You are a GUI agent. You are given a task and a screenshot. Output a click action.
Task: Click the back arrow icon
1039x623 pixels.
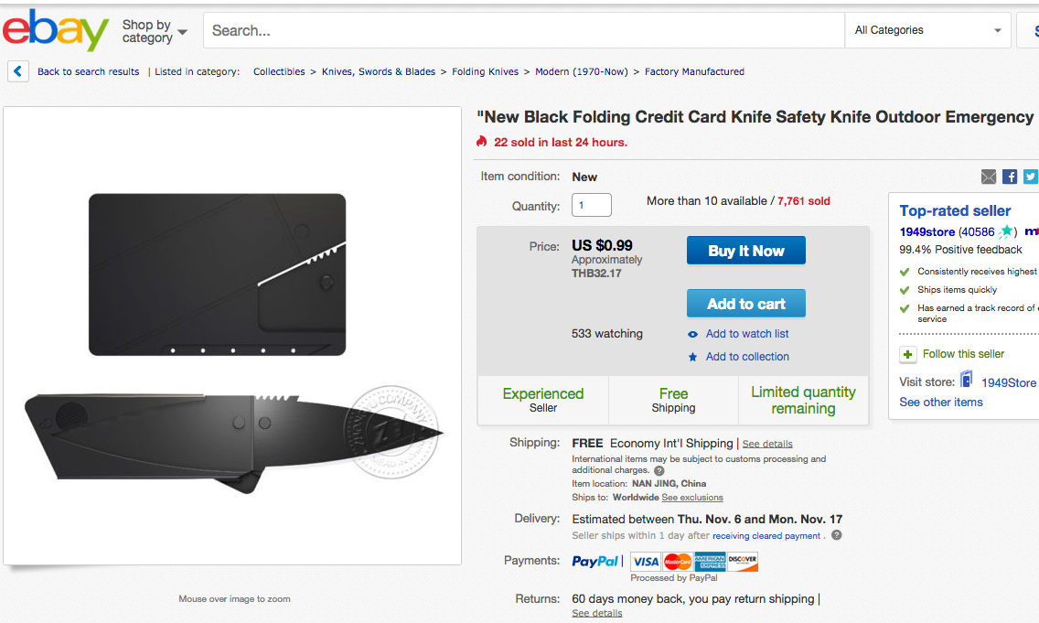[17, 71]
